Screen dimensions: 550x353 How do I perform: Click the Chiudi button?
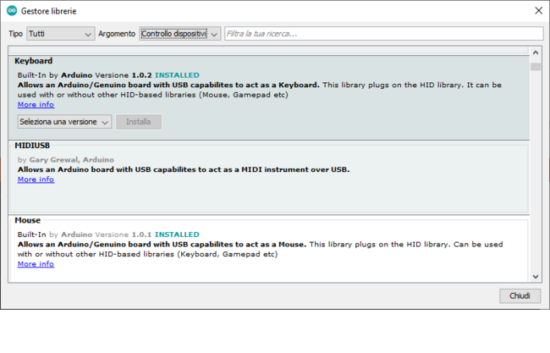pos(520,295)
